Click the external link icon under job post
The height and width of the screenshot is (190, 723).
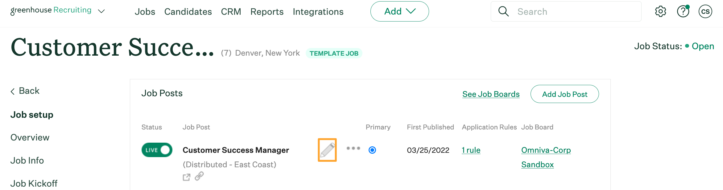187,177
